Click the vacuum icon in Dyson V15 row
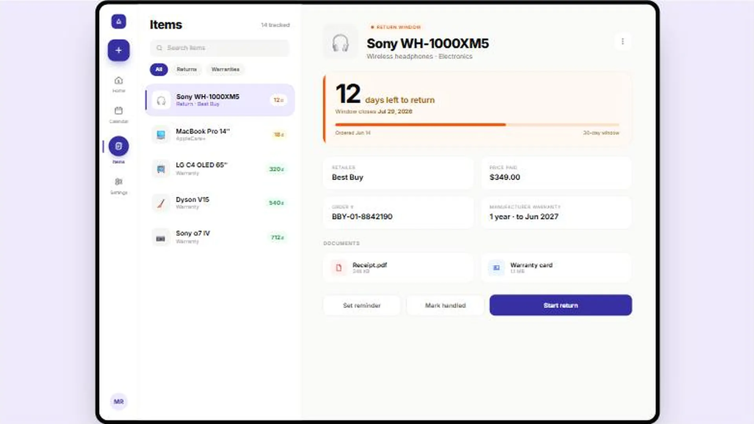 pyautogui.click(x=161, y=203)
